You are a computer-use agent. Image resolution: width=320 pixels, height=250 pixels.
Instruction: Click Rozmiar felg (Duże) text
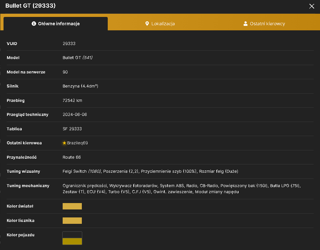[x=218, y=171]
